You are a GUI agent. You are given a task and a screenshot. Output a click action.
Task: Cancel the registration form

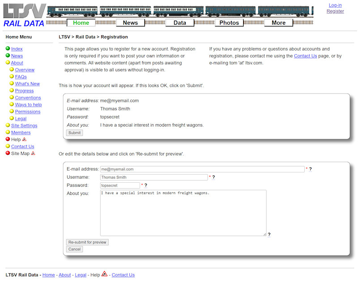(x=74, y=249)
